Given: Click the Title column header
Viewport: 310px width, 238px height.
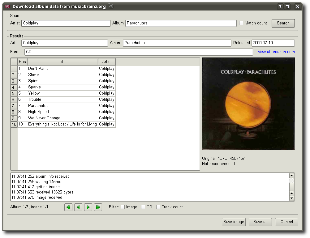Looking at the screenshot, I should click(x=63, y=62).
